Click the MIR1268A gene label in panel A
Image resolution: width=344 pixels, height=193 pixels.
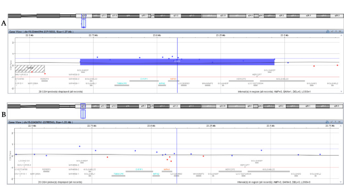(33, 83)
